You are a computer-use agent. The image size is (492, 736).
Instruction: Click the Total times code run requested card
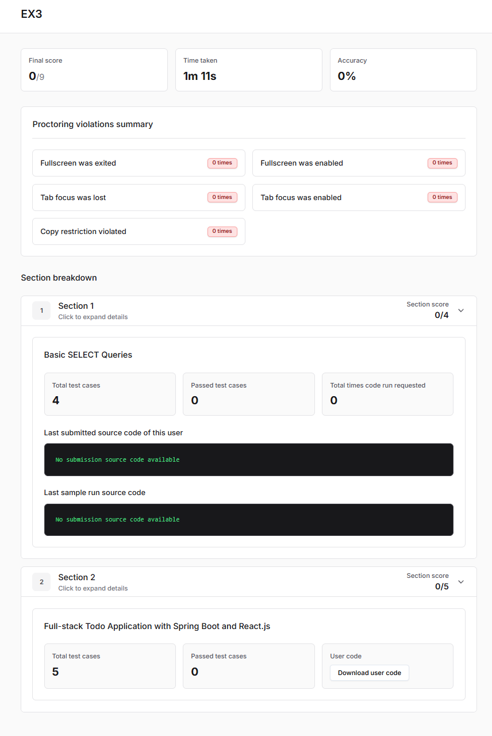pyautogui.click(x=387, y=394)
